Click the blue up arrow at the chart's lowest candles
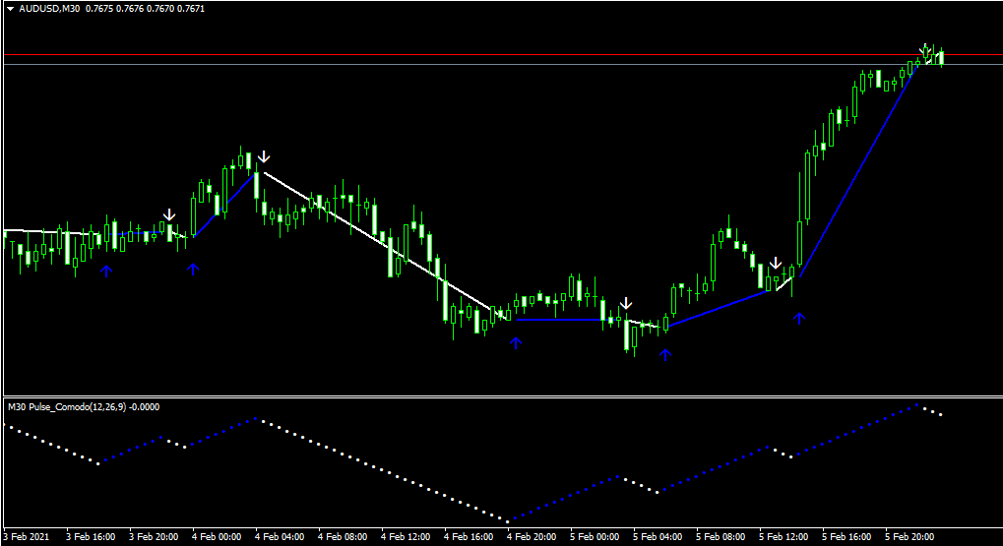 tap(665, 354)
